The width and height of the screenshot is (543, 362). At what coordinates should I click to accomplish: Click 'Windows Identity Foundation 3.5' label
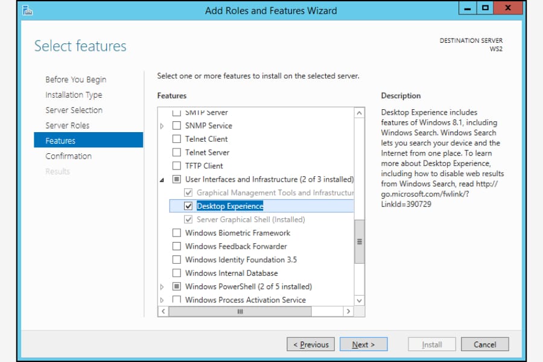(241, 259)
